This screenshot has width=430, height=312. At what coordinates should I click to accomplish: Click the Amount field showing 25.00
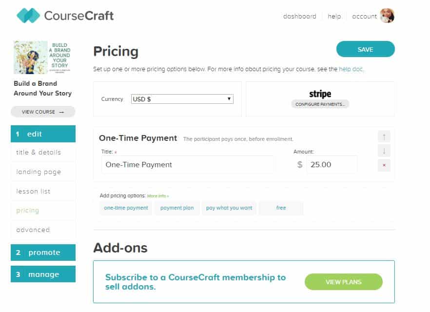(x=332, y=164)
